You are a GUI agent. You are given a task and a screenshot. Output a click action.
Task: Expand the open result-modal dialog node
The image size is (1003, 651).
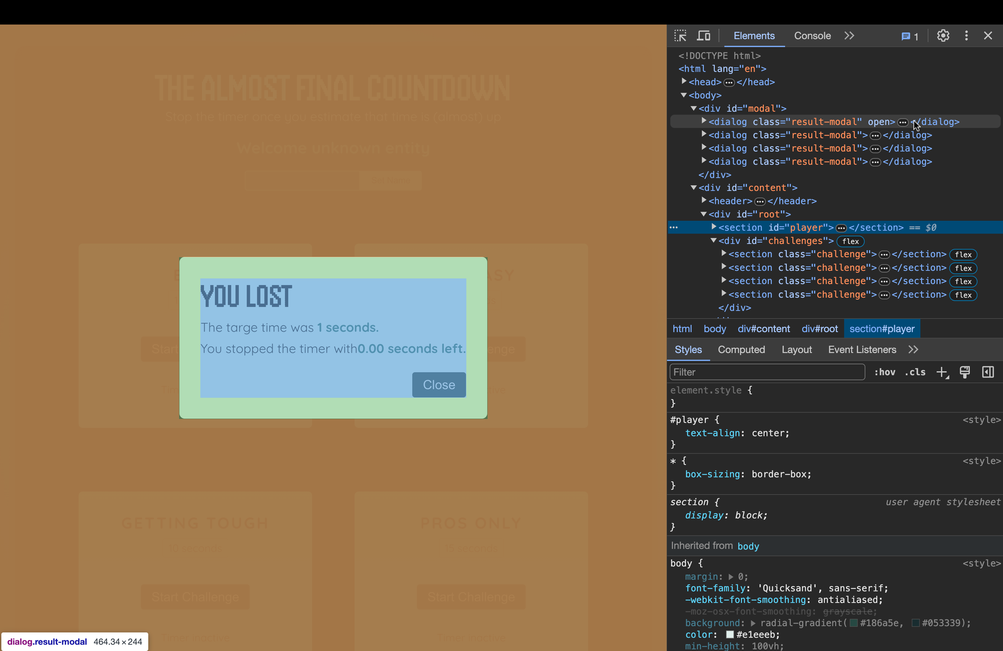(x=703, y=121)
